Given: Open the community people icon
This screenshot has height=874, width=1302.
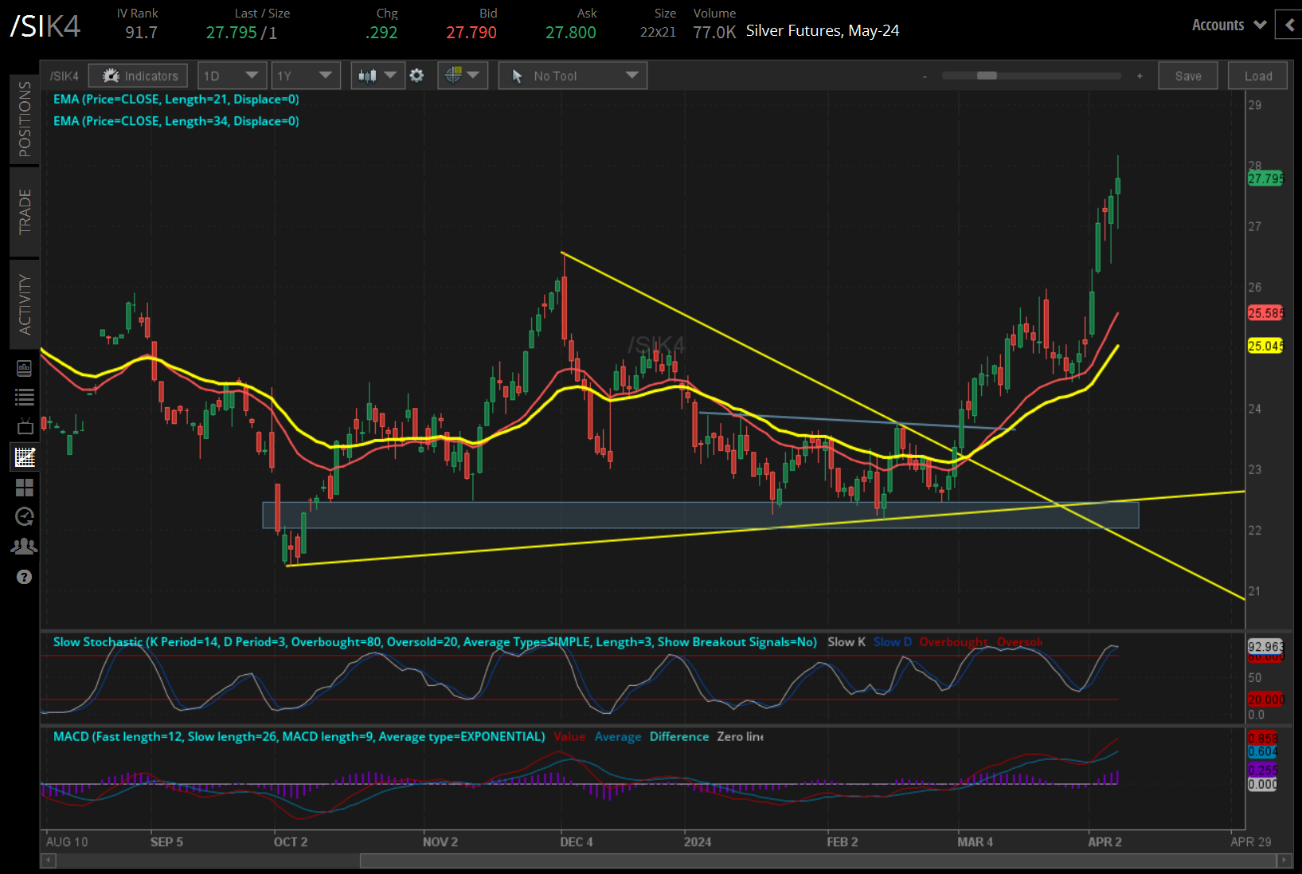Looking at the screenshot, I should pyautogui.click(x=25, y=547).
